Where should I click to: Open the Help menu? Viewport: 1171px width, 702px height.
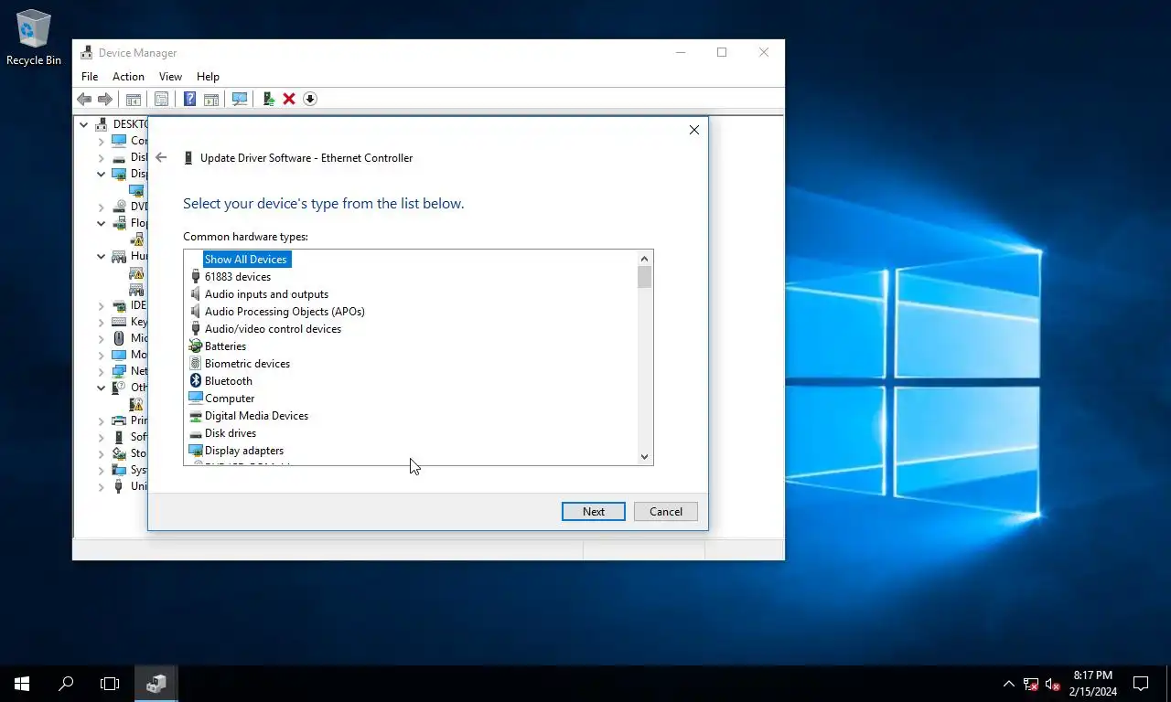(x=208, y=77)
